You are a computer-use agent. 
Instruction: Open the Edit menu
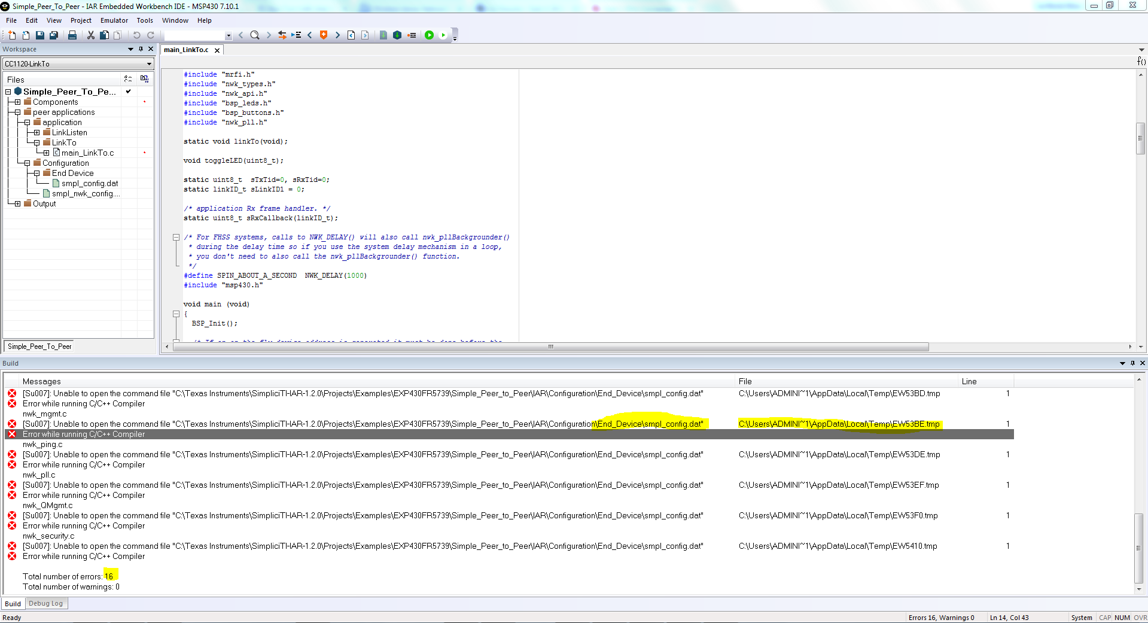[x=32, y=20]
